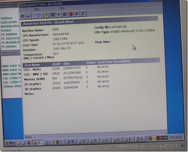Click the red 69 tray indicator

pos(162,138)
